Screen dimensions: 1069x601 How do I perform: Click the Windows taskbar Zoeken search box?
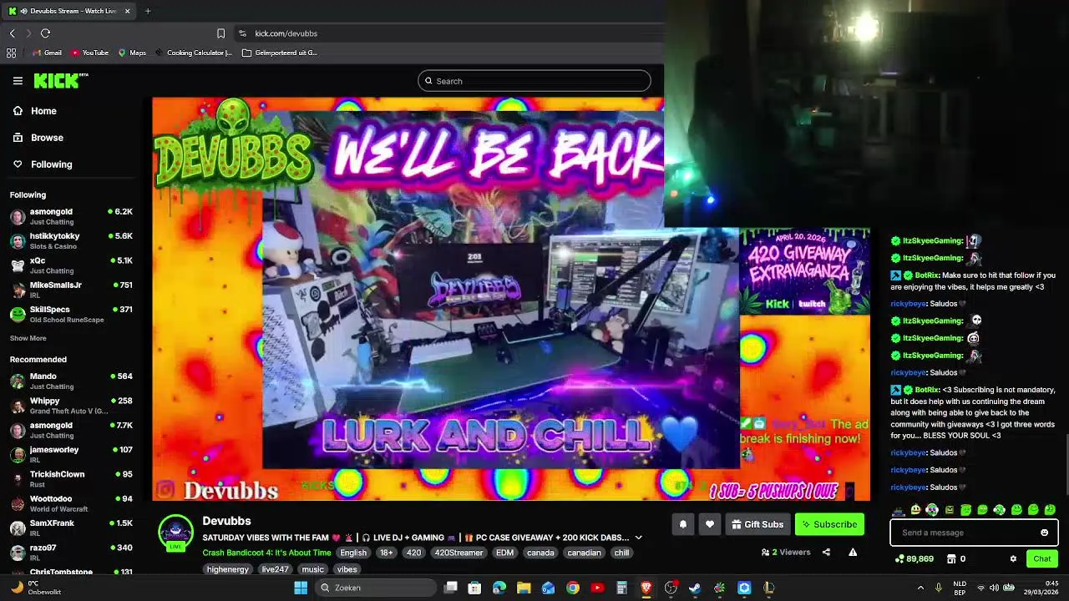[x=377, y=588]
